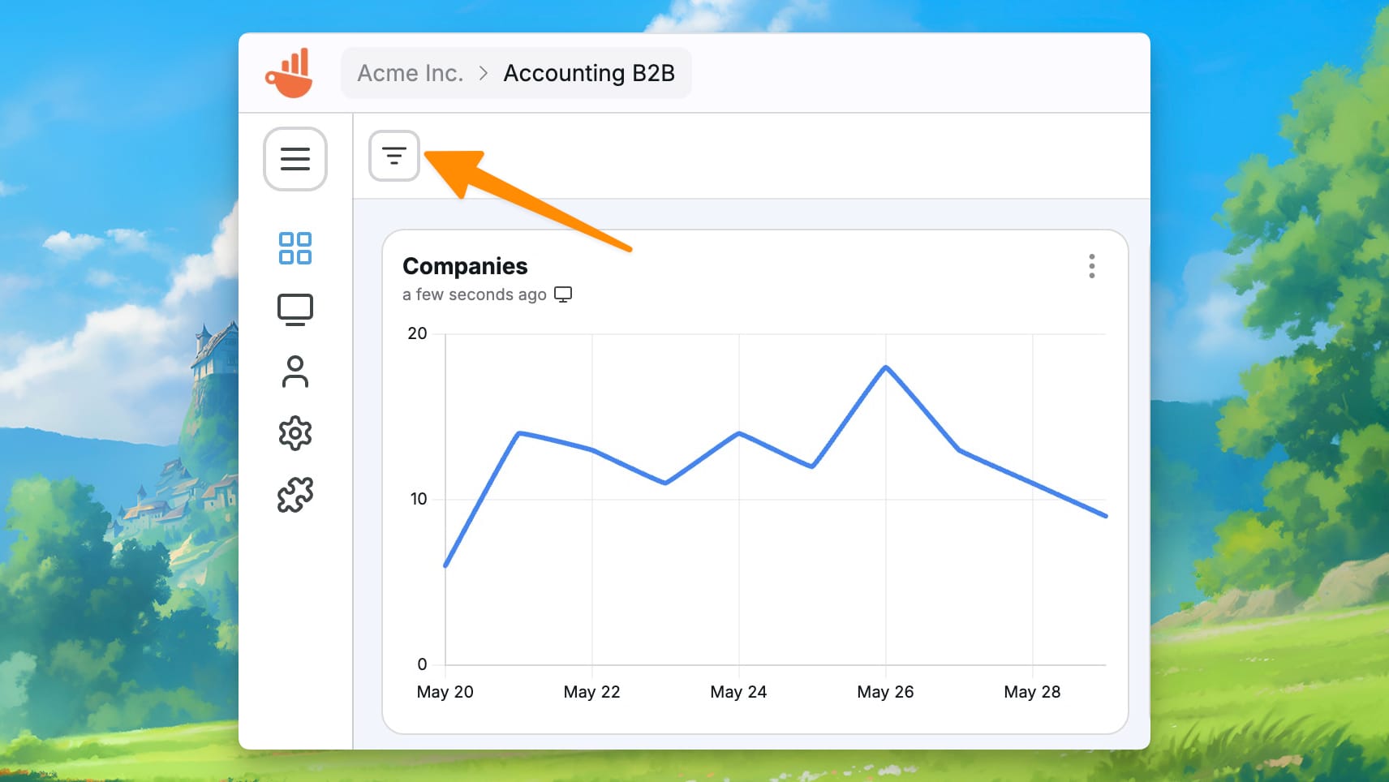Open the user profile sidebar icon
1389x782 pixels.
[x=295, y=372]
